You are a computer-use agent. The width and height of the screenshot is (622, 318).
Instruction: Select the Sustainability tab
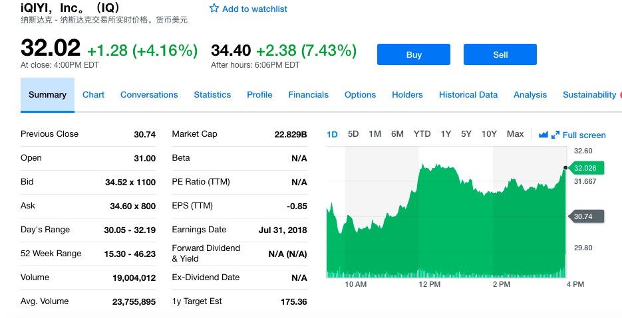coord(589,95)
